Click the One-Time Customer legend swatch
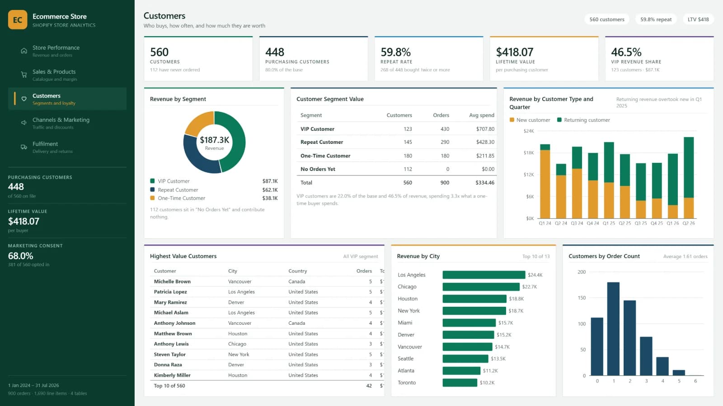This screenshot has height=406, width=723. pyautogui.click(x=153, y=198)
